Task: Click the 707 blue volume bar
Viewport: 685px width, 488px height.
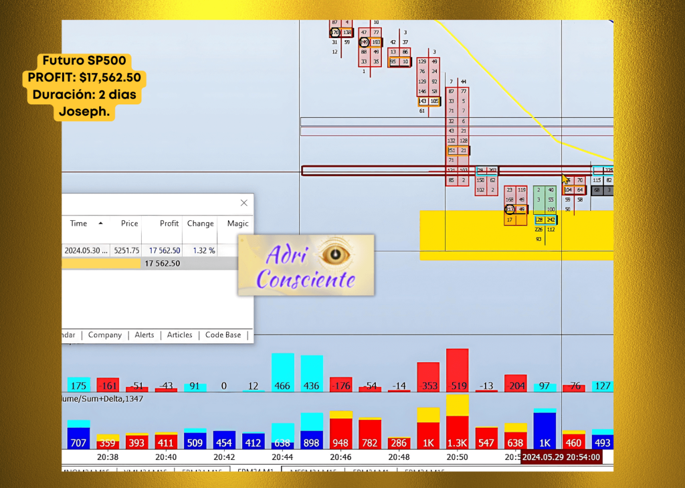Action: pyautogui.click(x=79, y=436)
